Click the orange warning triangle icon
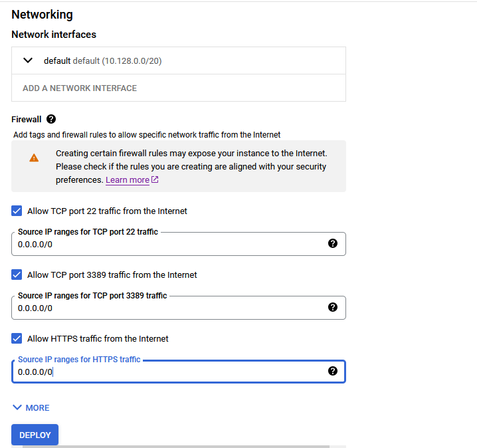The image size is (477, 448). point(34,158)
